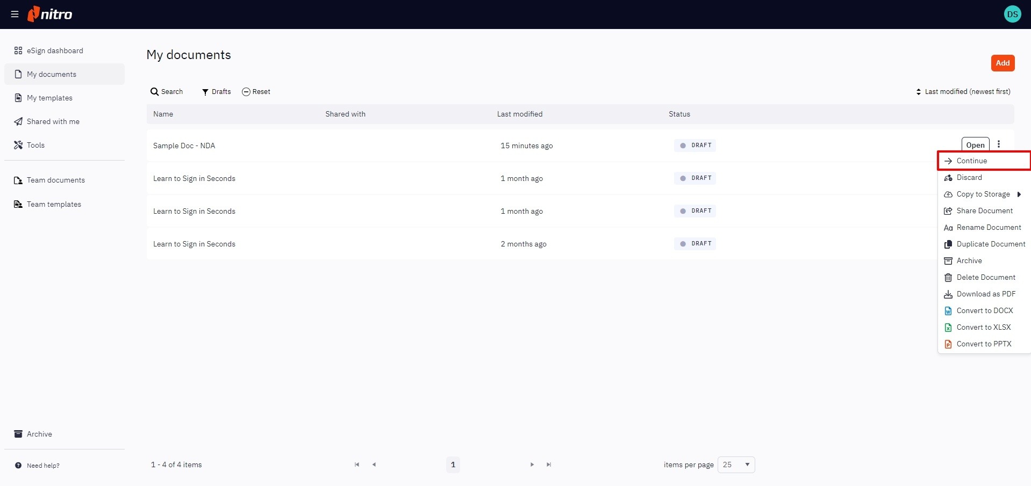1031x486 pixels.
Task: Go to first page arrow
Action: pos(357,465)
